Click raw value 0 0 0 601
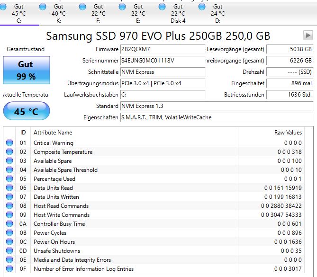Screen dimensions: 317x277 pos(290,224)
